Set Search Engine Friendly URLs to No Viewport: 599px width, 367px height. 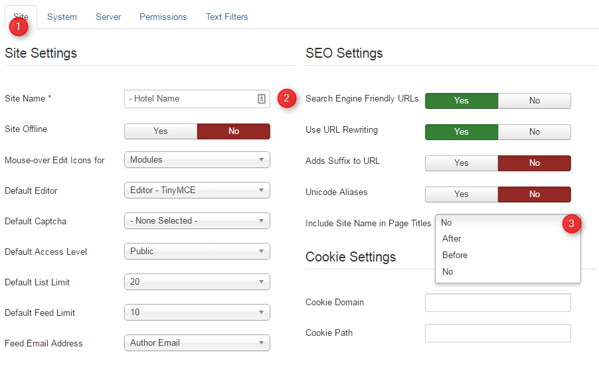pyautogui.click(x=535, y=101)
